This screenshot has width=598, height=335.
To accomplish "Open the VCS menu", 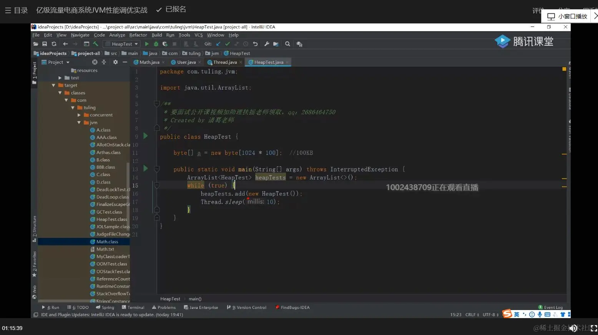I will 198,35.
